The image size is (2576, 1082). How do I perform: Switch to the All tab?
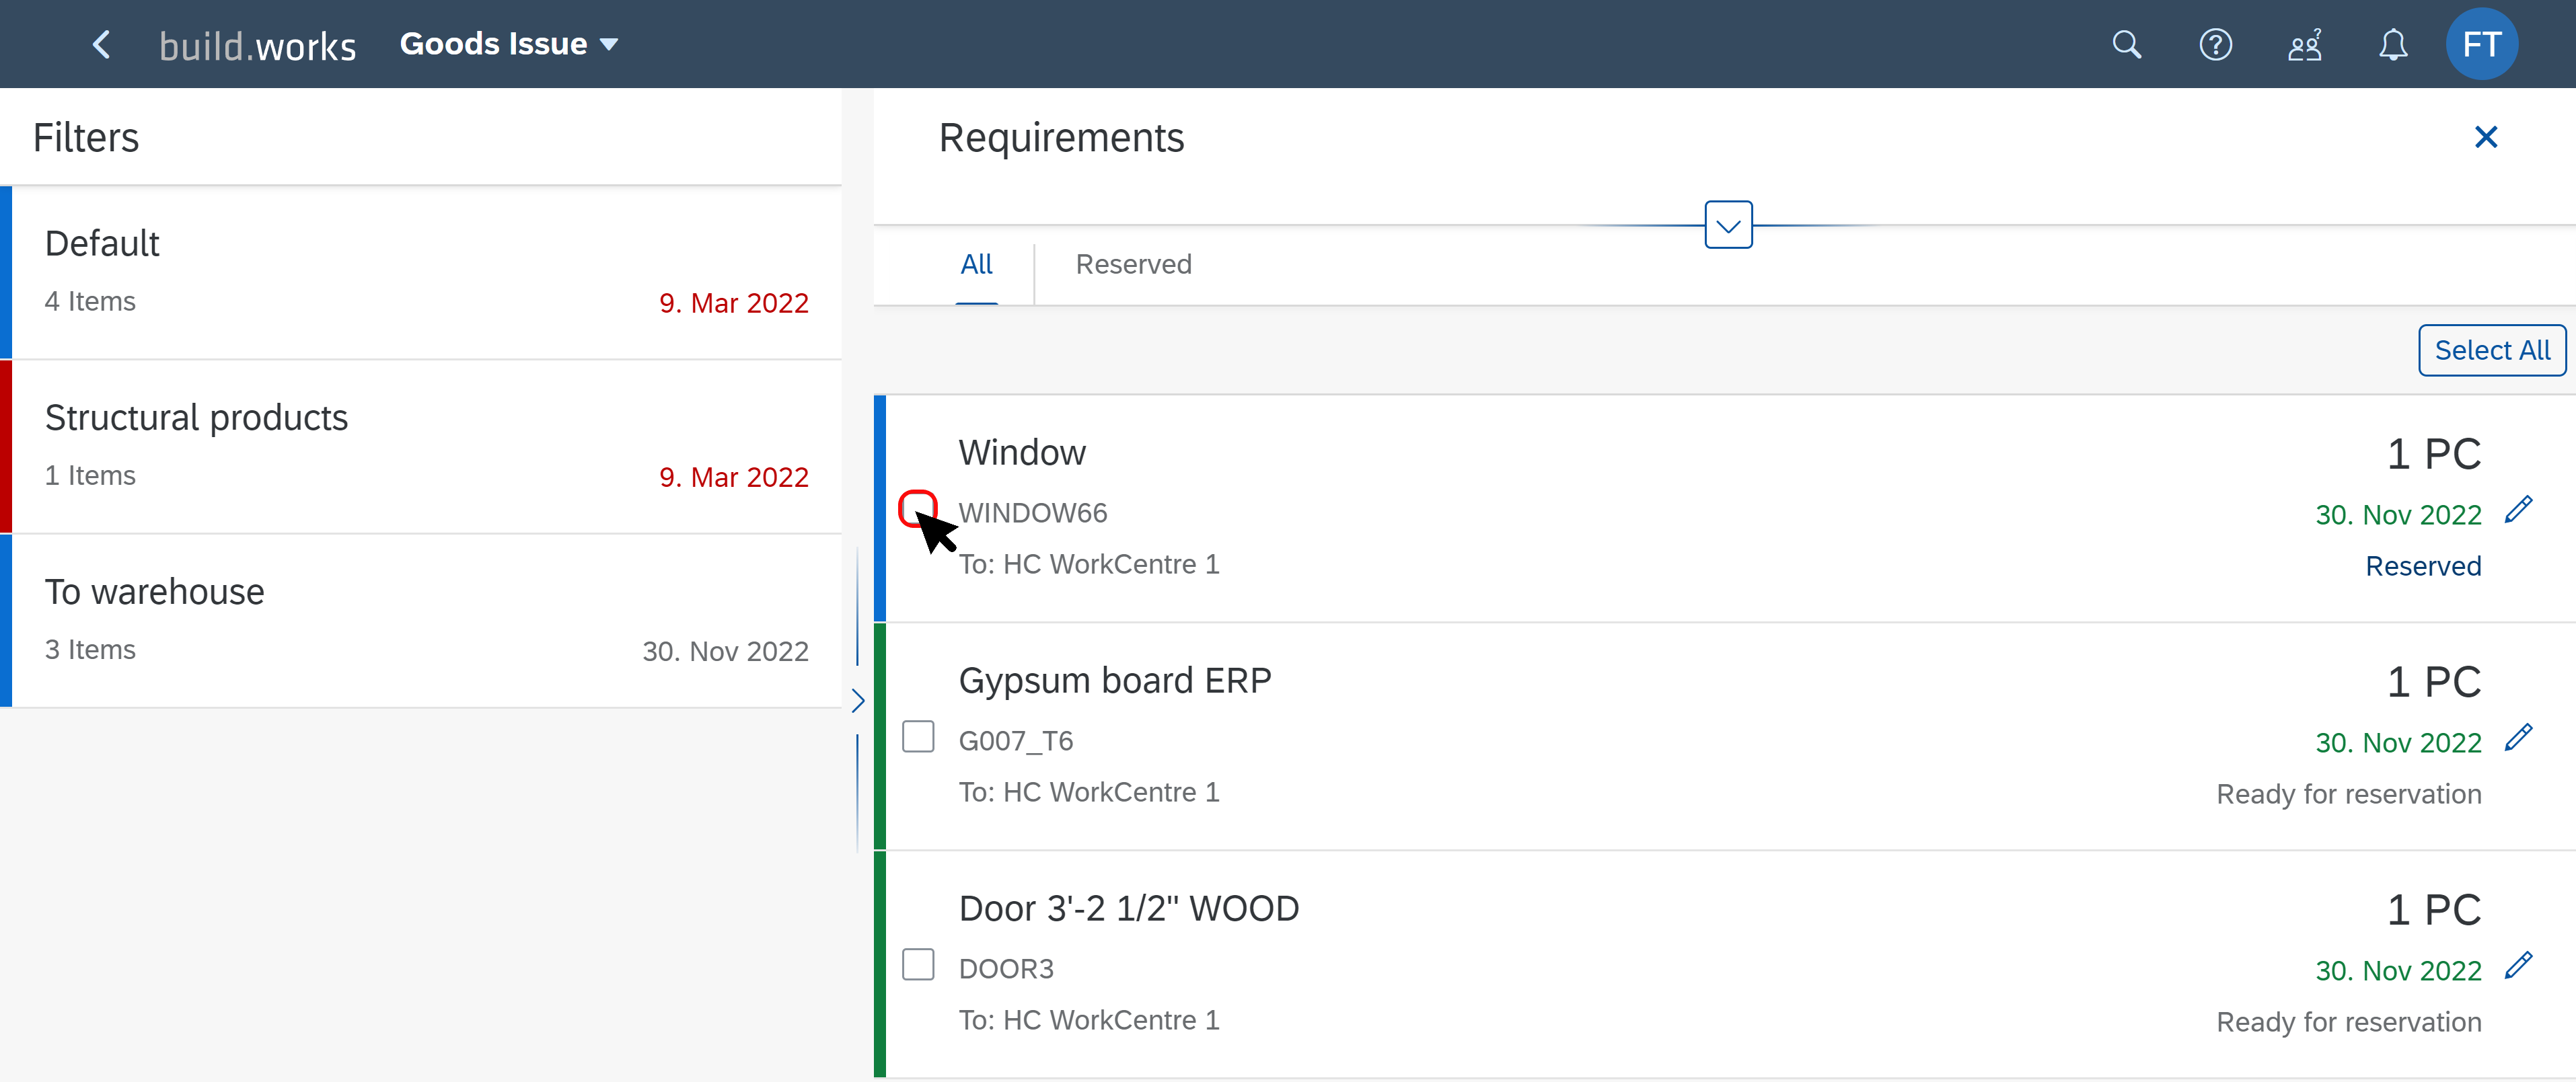976,264
